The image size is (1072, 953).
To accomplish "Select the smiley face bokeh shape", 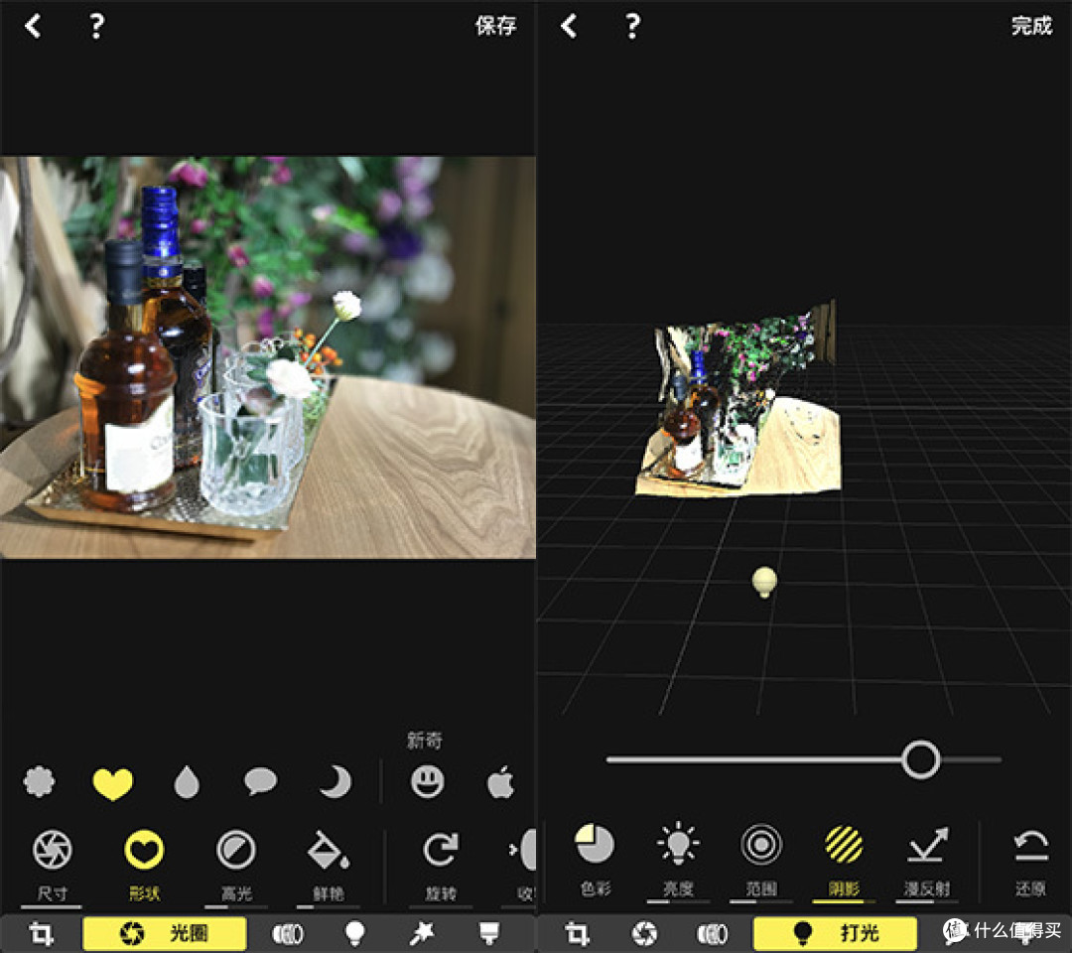I will (427, 781).
